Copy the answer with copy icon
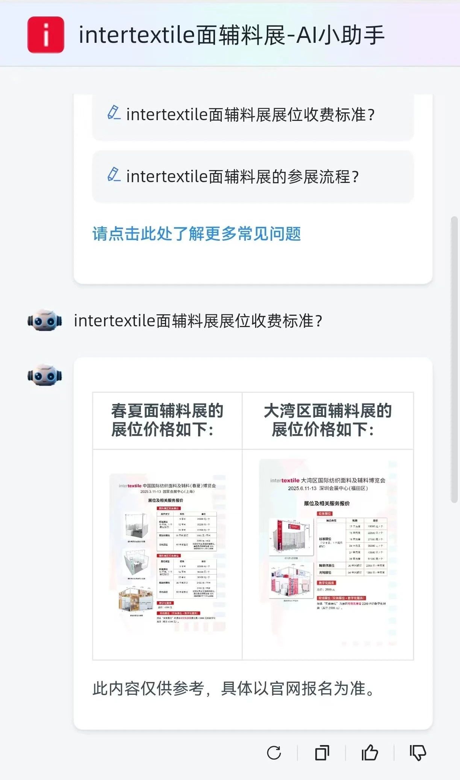 click(x=322, y=753)
